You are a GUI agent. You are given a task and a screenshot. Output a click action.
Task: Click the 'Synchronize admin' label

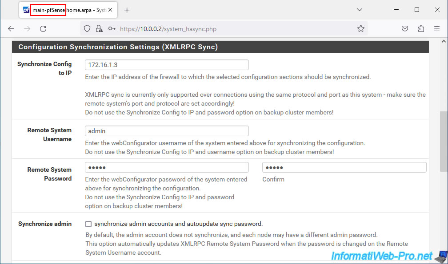click(x=45, y=224)
